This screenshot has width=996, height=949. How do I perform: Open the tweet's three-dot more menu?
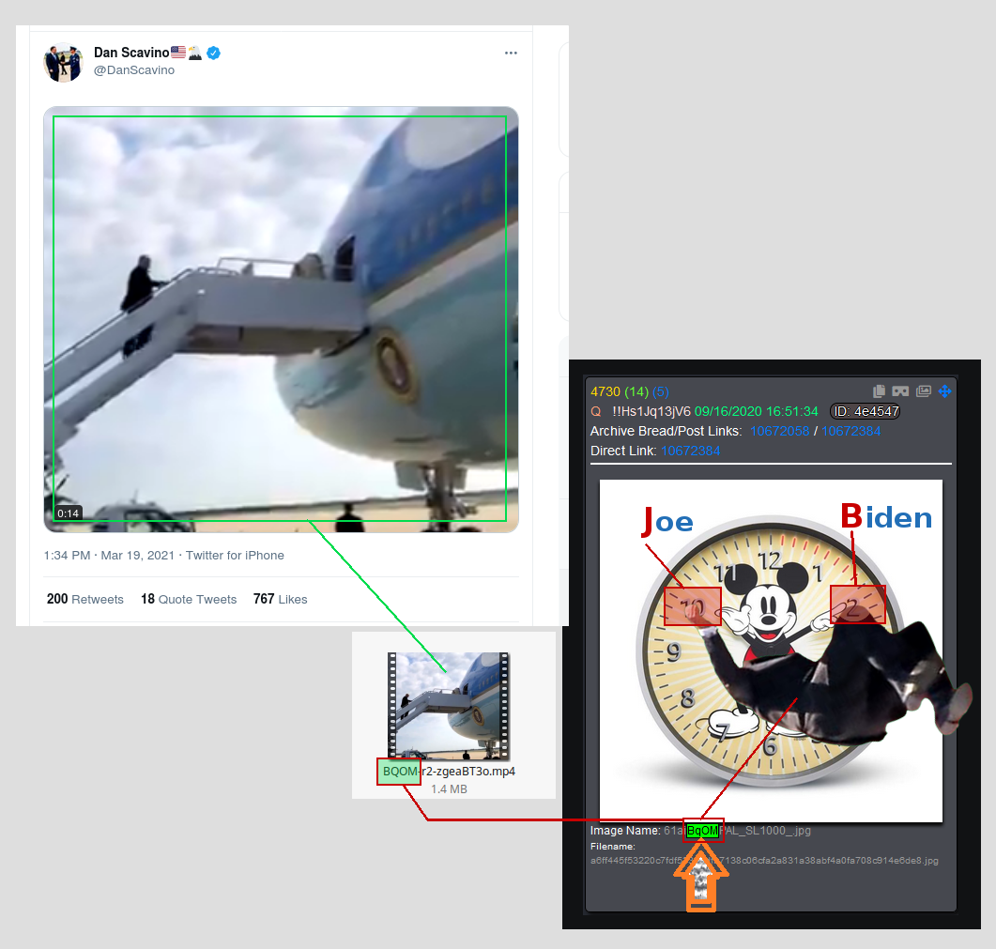click(x=511, y=53)
